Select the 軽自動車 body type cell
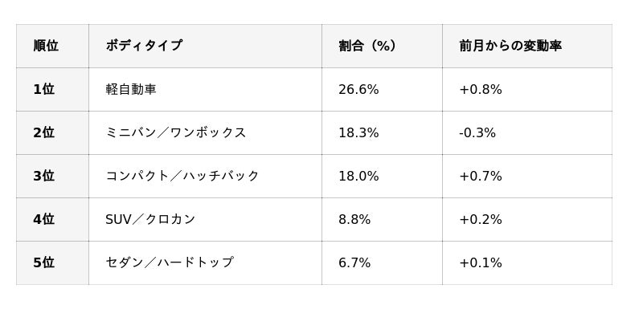The image size is (643, 309). (x=205, y=89)
